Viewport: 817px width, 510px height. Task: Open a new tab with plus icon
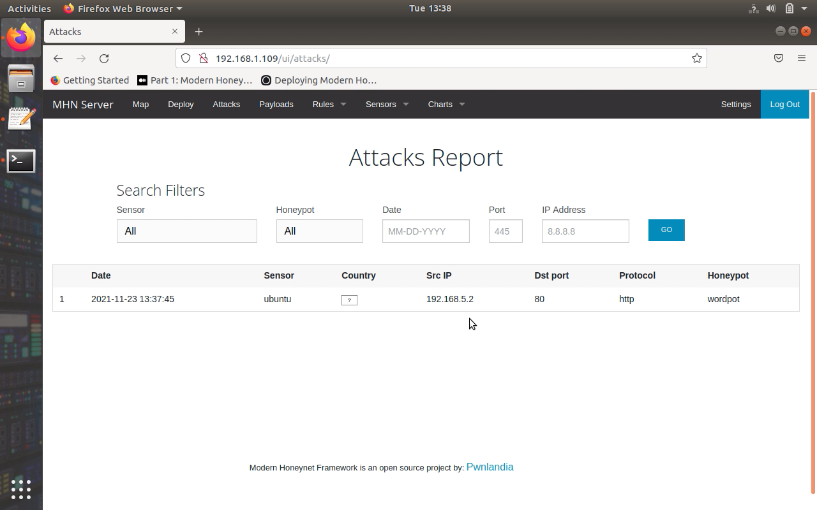coord(199,31)
